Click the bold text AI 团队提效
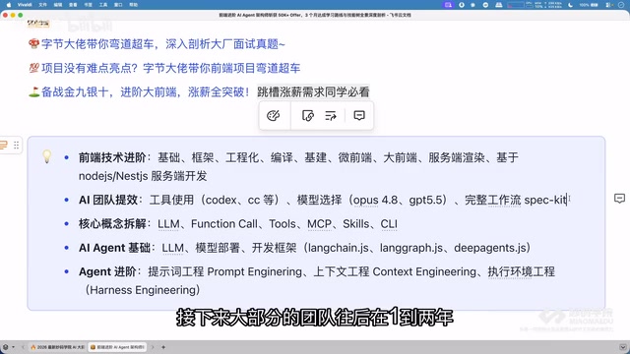Viewport: 630px width, 354px height. tap(108, 200)
